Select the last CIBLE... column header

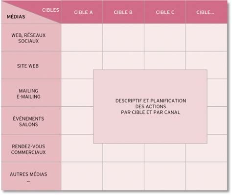click(x=206, y=12)
